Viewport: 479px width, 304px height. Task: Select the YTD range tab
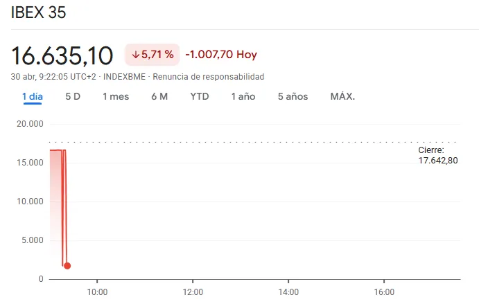(200, 96)
